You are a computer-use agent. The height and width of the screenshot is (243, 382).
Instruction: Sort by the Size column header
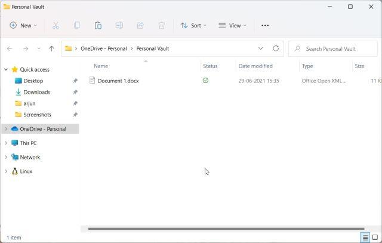click(359, 66)
